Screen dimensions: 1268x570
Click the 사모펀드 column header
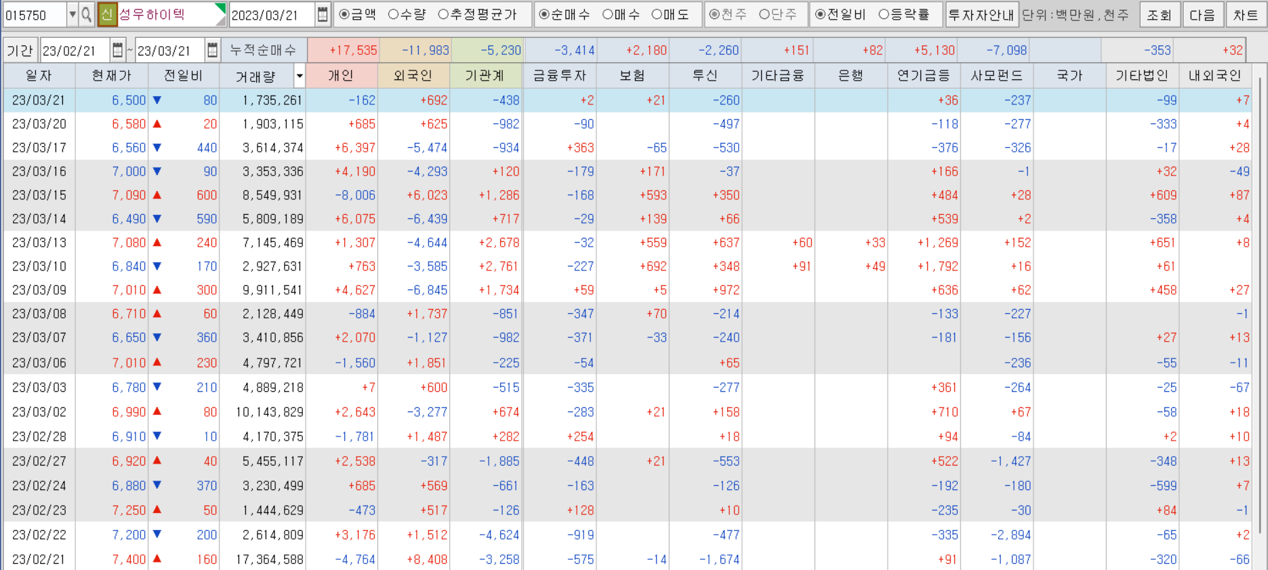(996, 76)
